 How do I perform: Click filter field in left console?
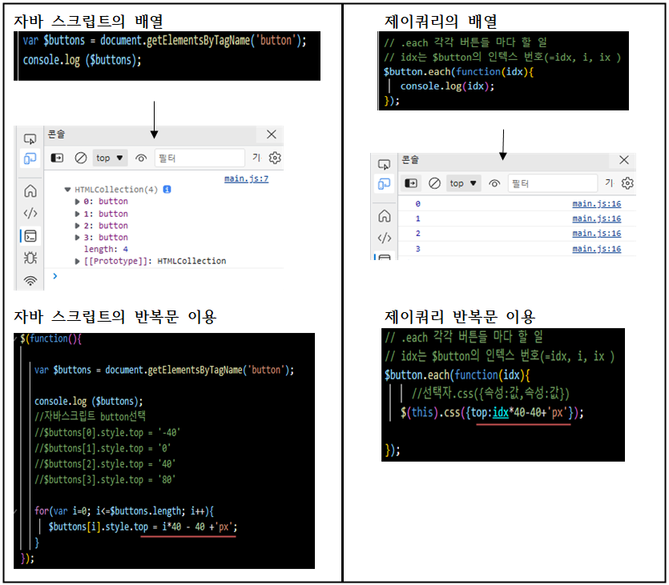tap(199, 158)
